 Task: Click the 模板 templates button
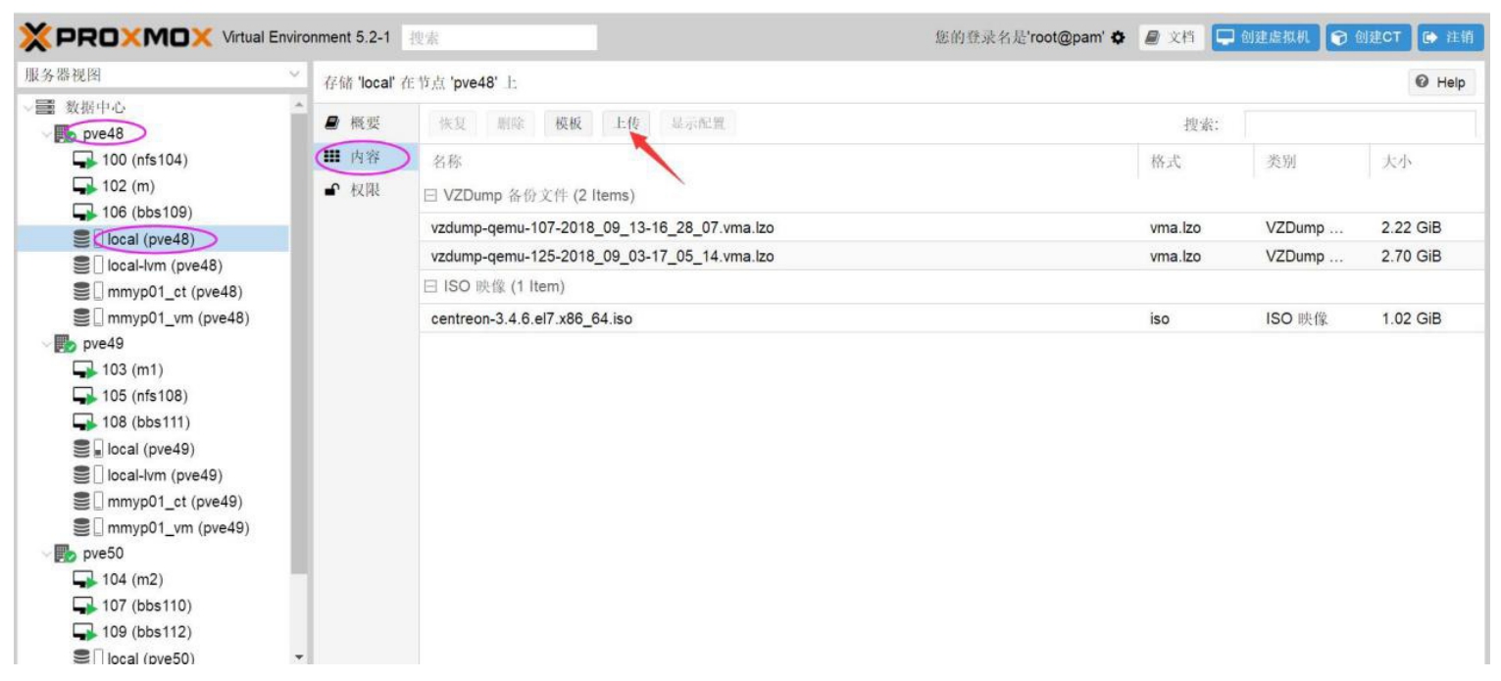click(x=569, y=123)
